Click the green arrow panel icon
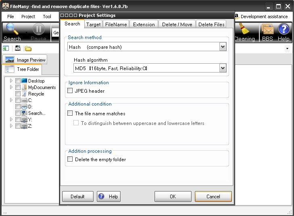This screenshot has width=294, height=216. tap(6, 49)
